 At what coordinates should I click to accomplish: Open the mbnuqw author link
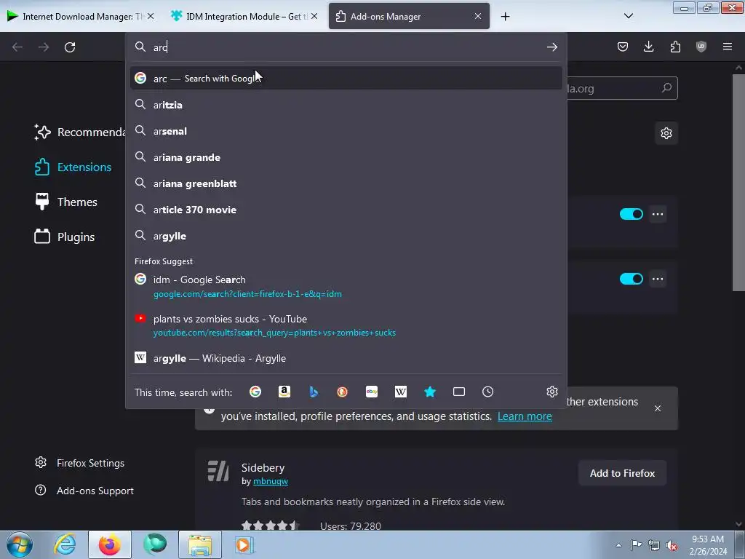pos(271,481)
